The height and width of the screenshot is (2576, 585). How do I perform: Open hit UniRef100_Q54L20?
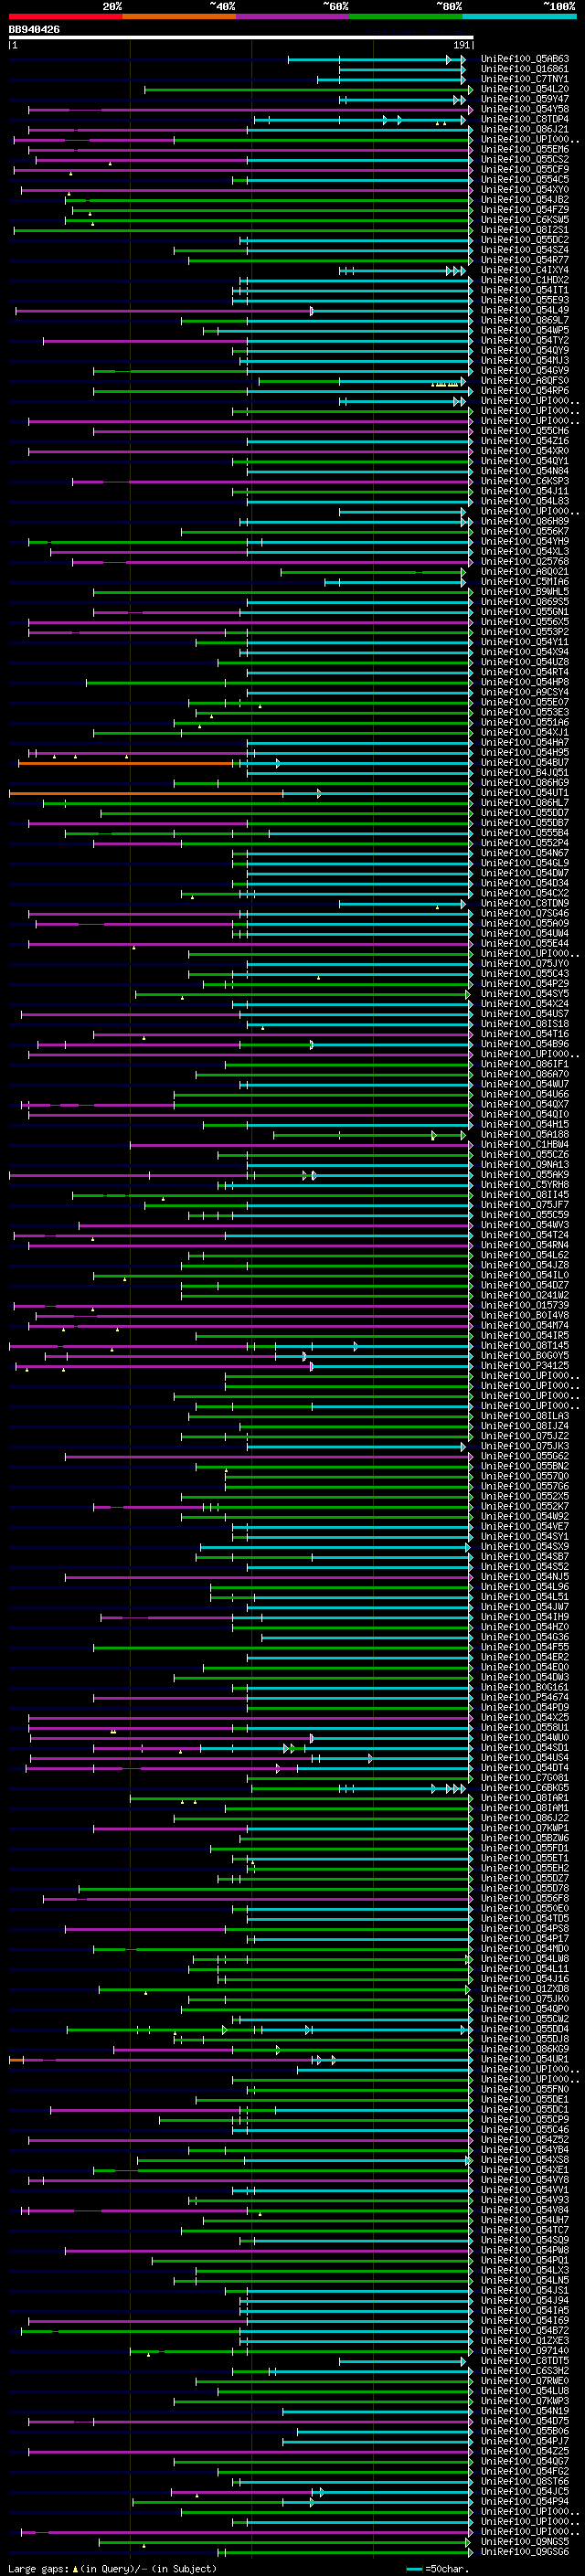point(525,89)
